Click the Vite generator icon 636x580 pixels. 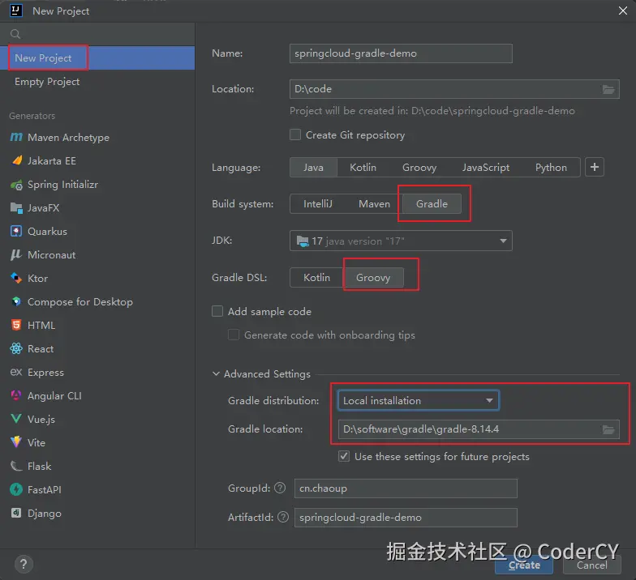pos(16,442)
